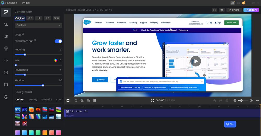The width and height of the screenshot is (261, 136).
Task: Open the File menu
Action: [x=26, y=3]
